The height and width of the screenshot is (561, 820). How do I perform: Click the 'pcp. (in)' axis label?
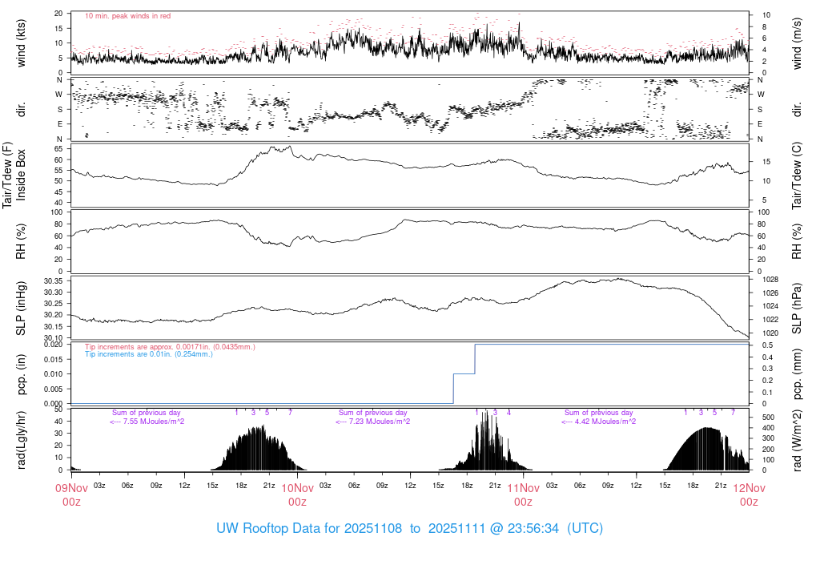[22, 374]
